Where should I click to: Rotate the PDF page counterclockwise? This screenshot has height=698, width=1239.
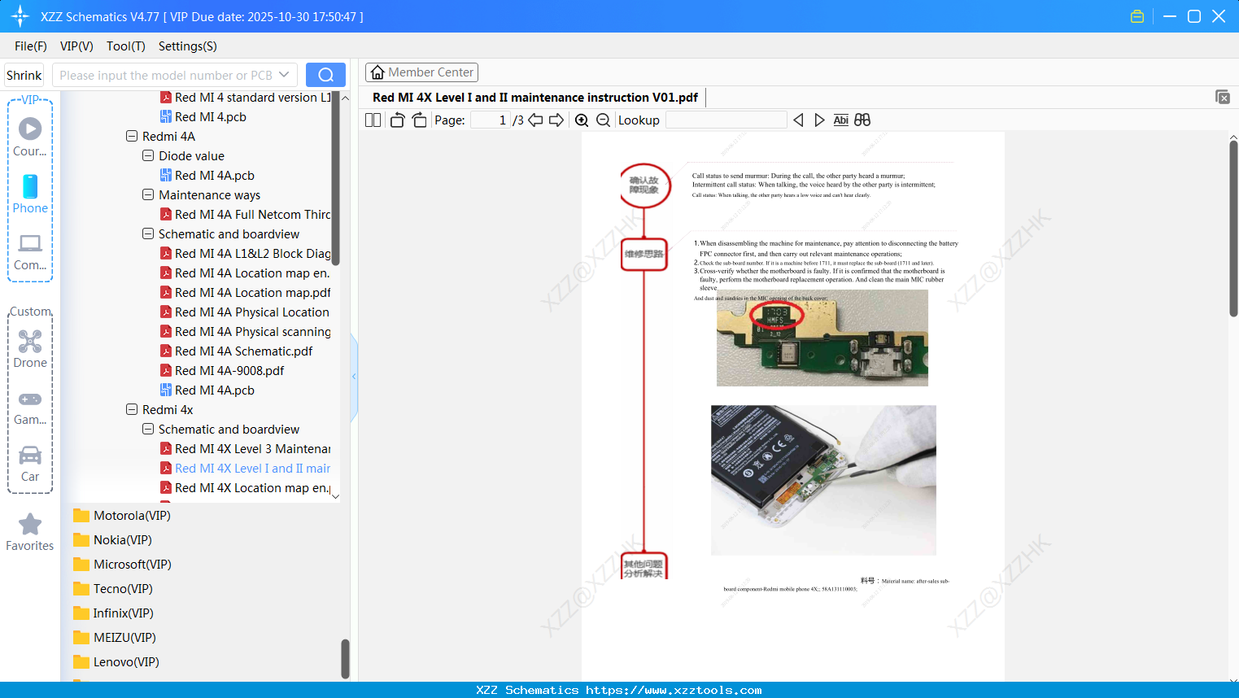click(396, 119)
